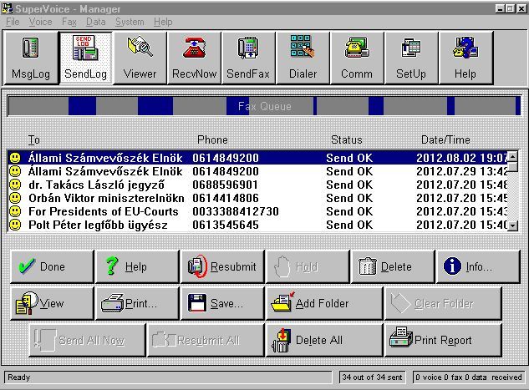Open the System menu

(x=130, y=22)
